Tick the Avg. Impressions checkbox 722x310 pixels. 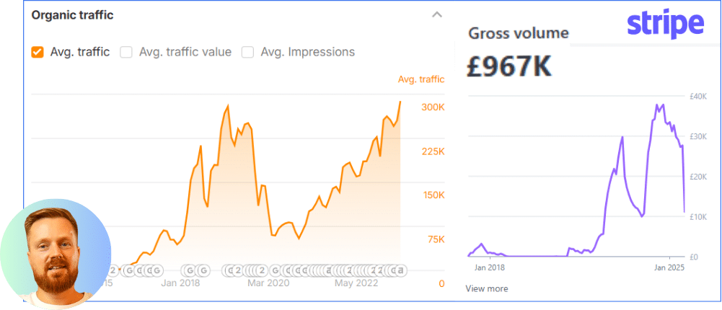point(247,52)
